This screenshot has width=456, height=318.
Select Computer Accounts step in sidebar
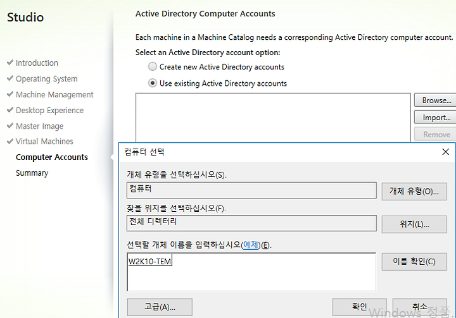[52, 157]
